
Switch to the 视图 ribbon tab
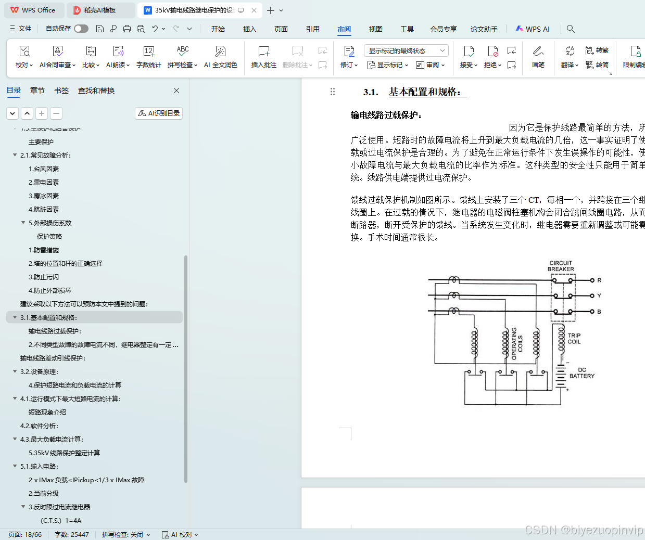coord(376,29)
